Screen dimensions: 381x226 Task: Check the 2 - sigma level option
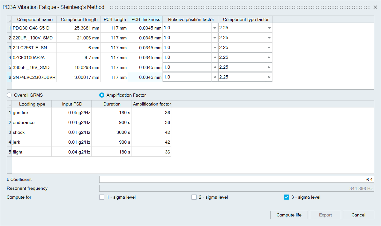pos(194,197)
